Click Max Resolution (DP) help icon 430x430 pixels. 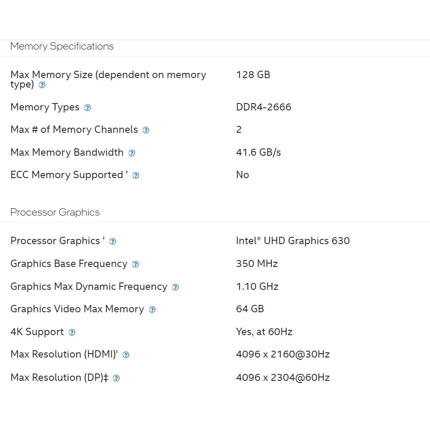[116, 378]
